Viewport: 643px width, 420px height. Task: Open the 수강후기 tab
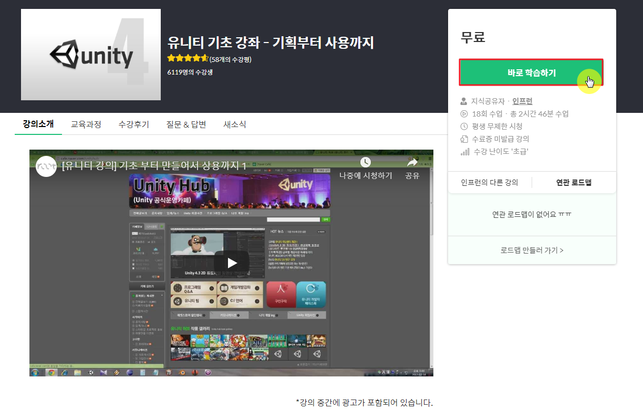(x=133, y=124)
